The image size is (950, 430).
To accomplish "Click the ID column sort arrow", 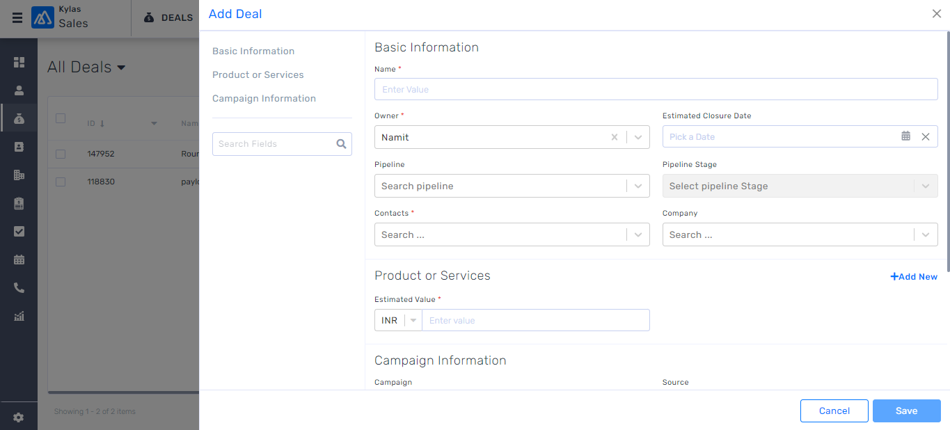I will click(102, 124).
